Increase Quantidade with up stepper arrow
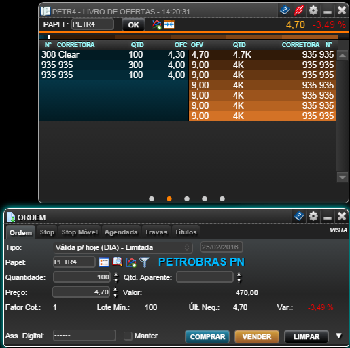This screenshot has height=348, width=350. pyautogui.click(x=116, y=275)
